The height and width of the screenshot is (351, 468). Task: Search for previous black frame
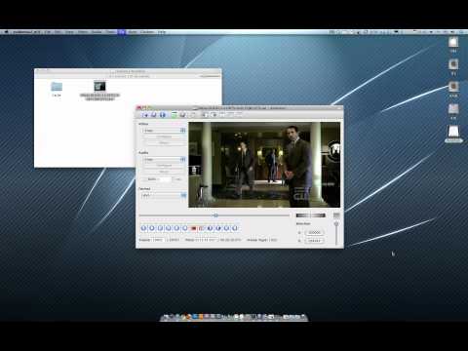(210, 228)
